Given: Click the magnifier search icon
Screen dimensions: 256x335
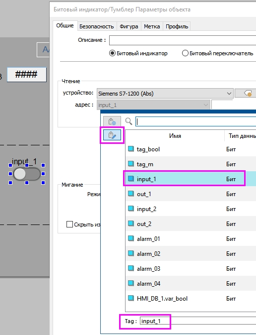Looking at the screenshot, I should (128, 121).
